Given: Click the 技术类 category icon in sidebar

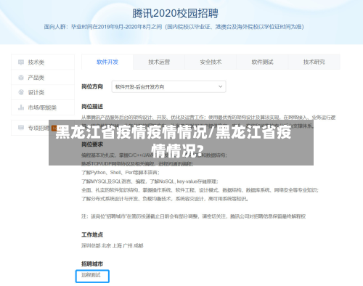Looking at the screenshot, I should tap(21, 62).
